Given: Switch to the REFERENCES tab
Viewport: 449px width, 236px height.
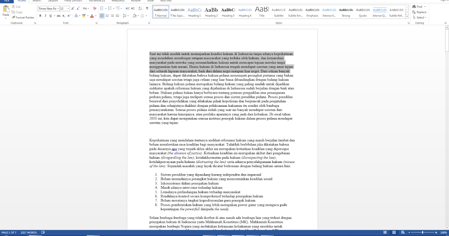Looking at the screenshot, I should point(97,1).
